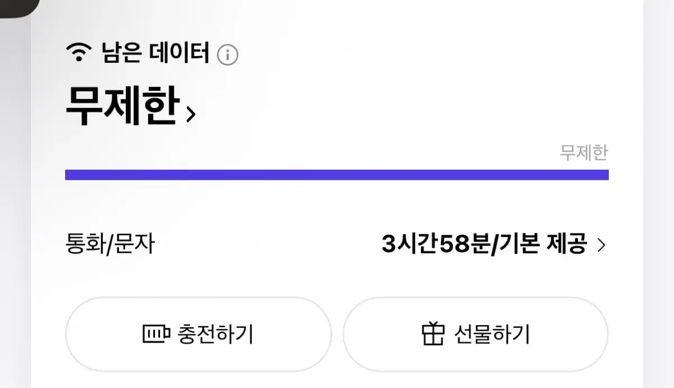Click the small grey 무제한 label above bar
This screenshot has height=388, width=674.
[584, 153]
